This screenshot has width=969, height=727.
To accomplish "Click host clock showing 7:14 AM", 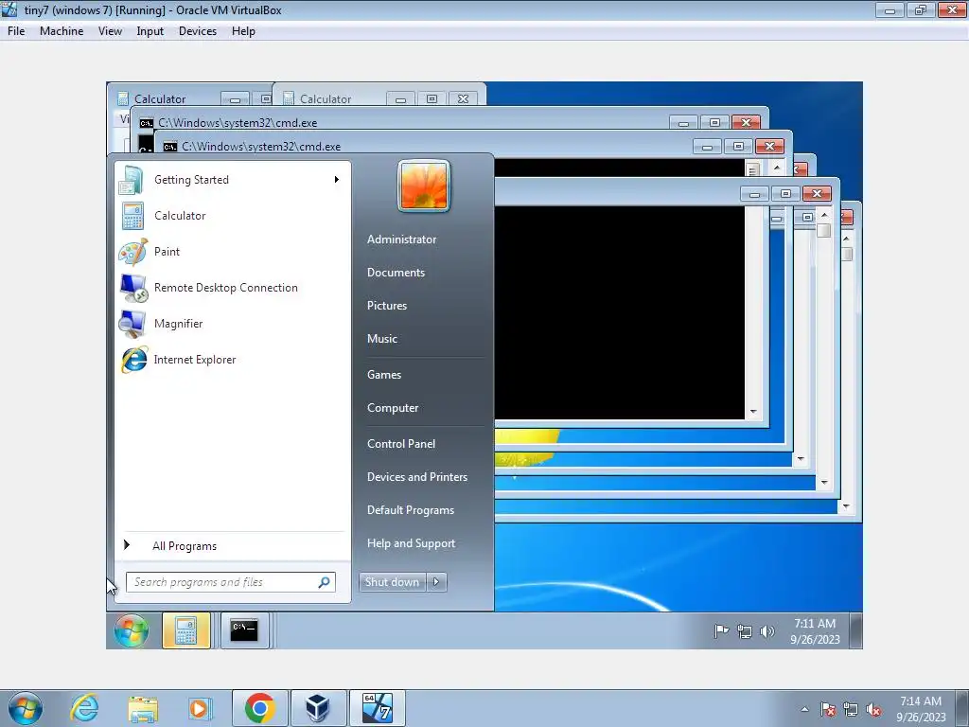I will coord(921,709).
